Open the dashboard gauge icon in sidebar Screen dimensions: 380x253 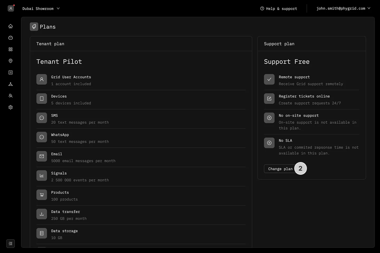[11, 38]
